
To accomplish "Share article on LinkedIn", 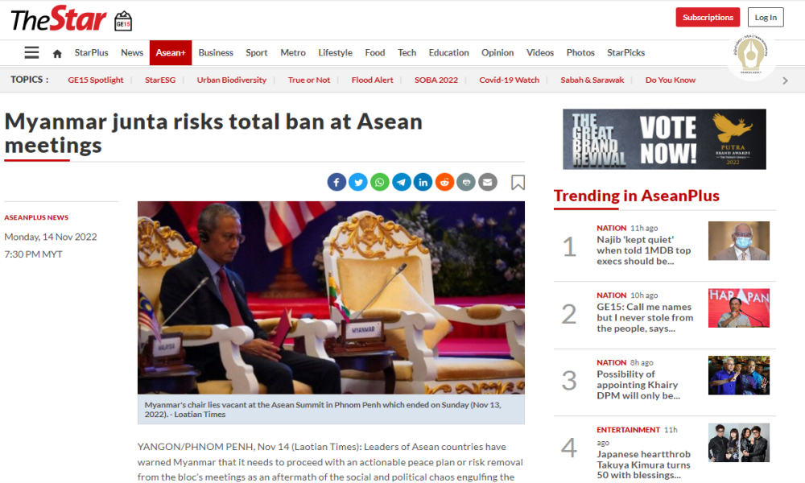I will click(423, 182).
